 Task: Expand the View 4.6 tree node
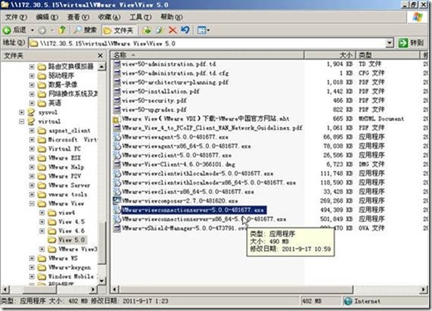pos(42,231)
